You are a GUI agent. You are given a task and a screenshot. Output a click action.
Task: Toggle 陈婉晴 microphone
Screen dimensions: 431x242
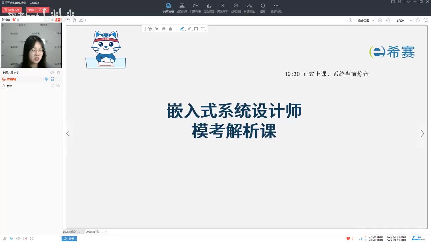pos(46,79)
